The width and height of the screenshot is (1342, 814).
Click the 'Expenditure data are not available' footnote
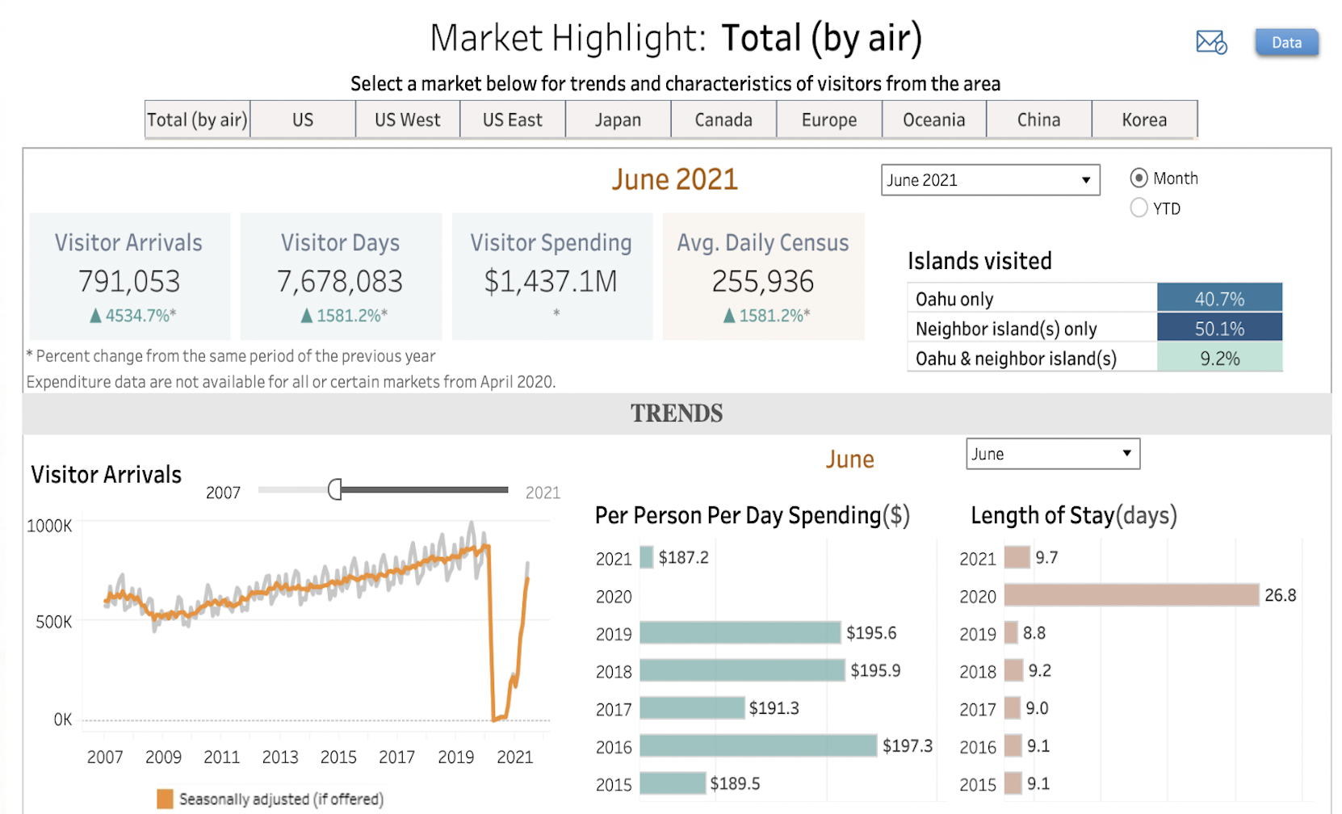click(291, 382)
